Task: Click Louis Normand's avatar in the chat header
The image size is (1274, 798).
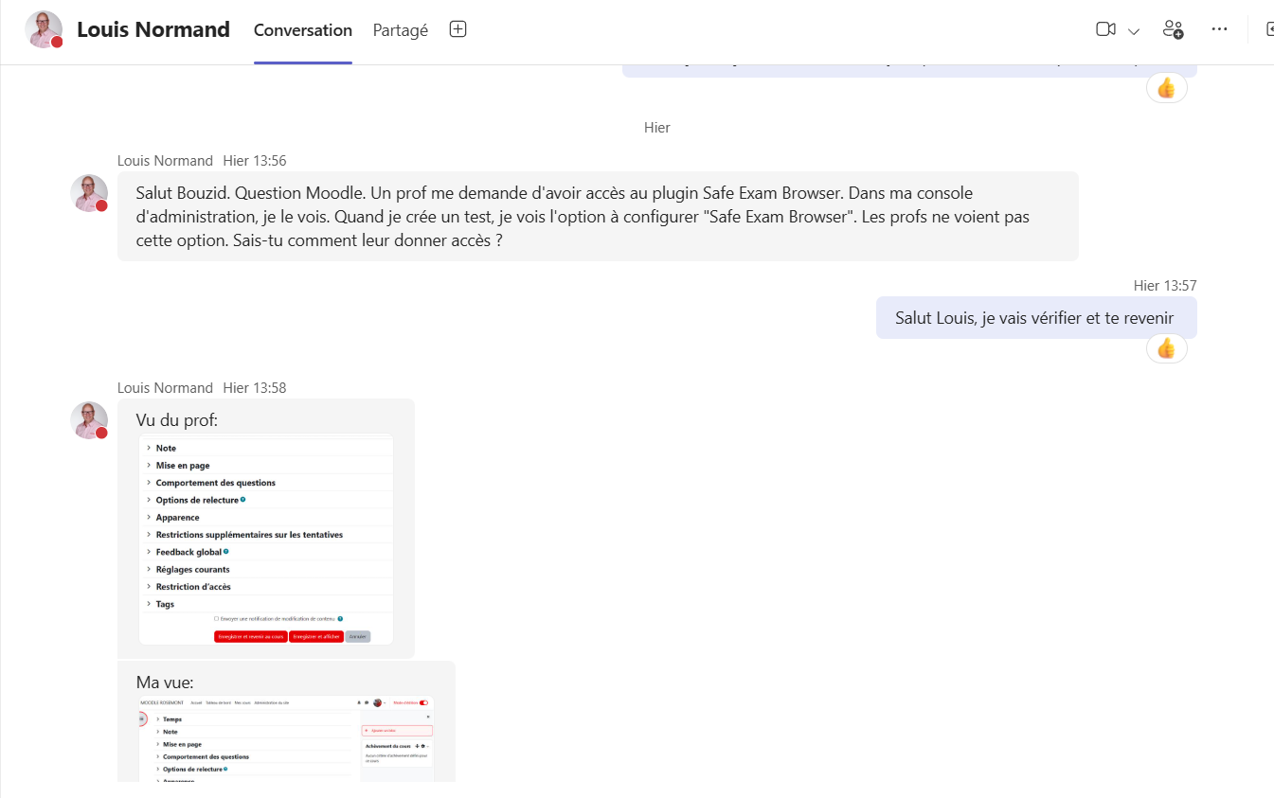Action: pyautogui.click(x=44, y=29)
